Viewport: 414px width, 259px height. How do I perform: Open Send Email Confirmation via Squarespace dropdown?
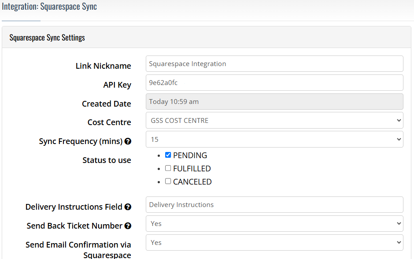(274, 243)
